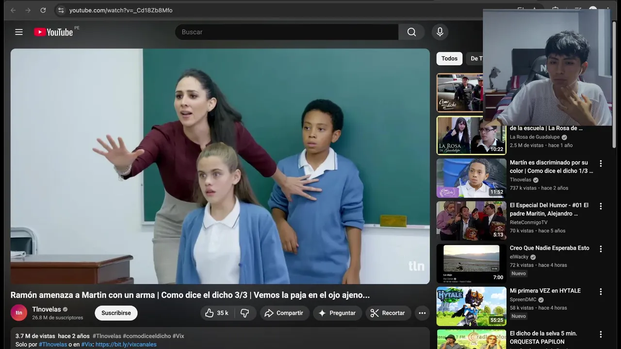Open the YouTube hamburger guide menu

pyautogui.click(x=19, y=32)
